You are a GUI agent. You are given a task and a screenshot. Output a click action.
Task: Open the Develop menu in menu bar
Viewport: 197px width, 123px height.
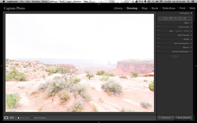pos(36,2)
